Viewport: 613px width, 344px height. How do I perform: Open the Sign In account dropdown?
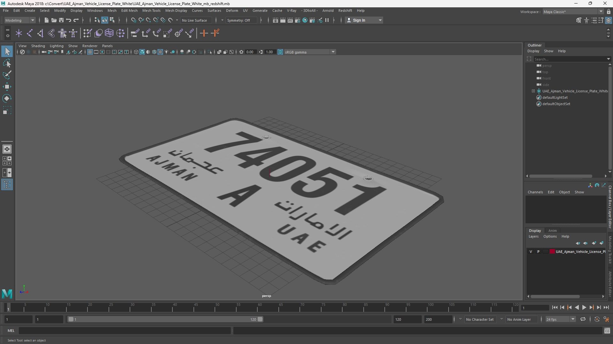tap(364, 20)
